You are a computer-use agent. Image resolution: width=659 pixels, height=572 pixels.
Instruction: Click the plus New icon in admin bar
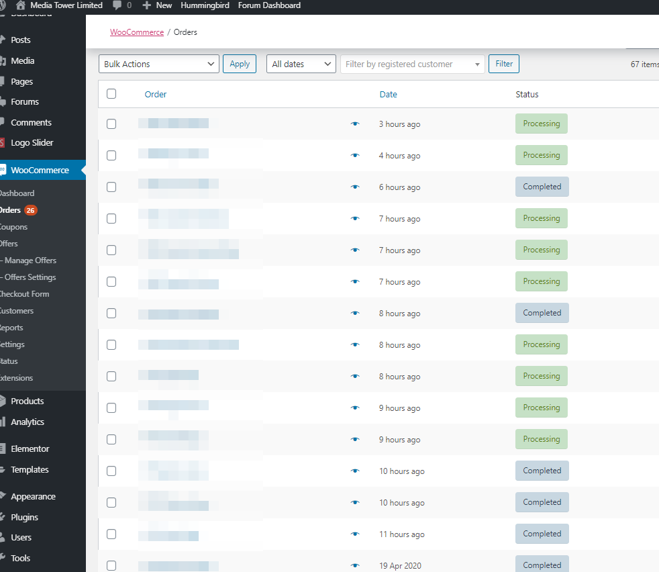point(147,5)
